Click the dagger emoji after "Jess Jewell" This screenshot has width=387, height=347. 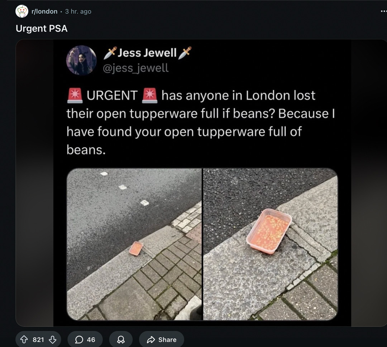pyautogui.click(x=185, y=53)
